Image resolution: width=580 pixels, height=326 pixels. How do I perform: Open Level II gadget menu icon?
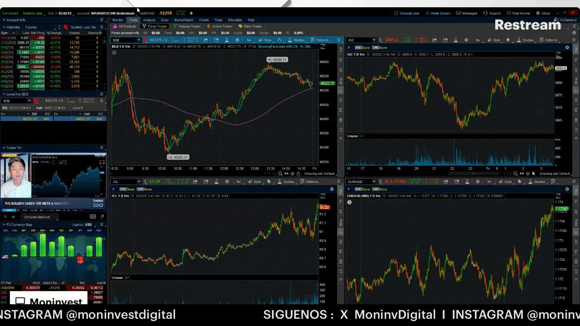coord(101,94)
